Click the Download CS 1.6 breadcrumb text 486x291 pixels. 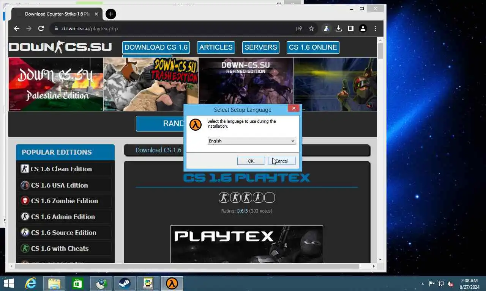coord(158,150)
